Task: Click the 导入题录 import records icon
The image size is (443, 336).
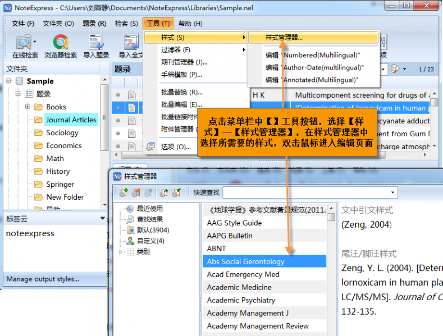Action: (96, 42)
